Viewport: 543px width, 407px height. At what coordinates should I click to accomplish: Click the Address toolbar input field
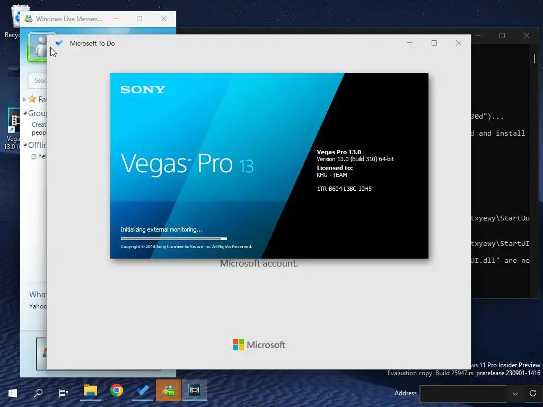pyautogui.click(x=465, y=394)
